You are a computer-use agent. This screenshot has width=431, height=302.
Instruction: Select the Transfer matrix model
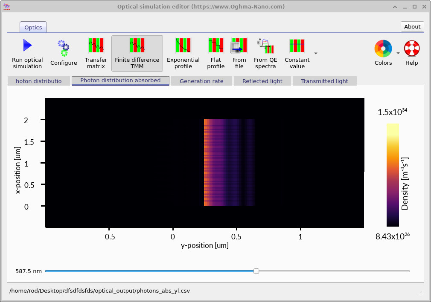[x=96, y=54]
